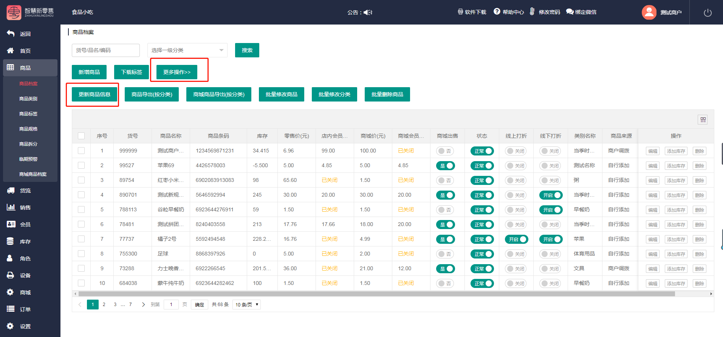Expand the 更多操作>> options
Image resolution: width=723 pixels, height=337 pixels.
177,72
